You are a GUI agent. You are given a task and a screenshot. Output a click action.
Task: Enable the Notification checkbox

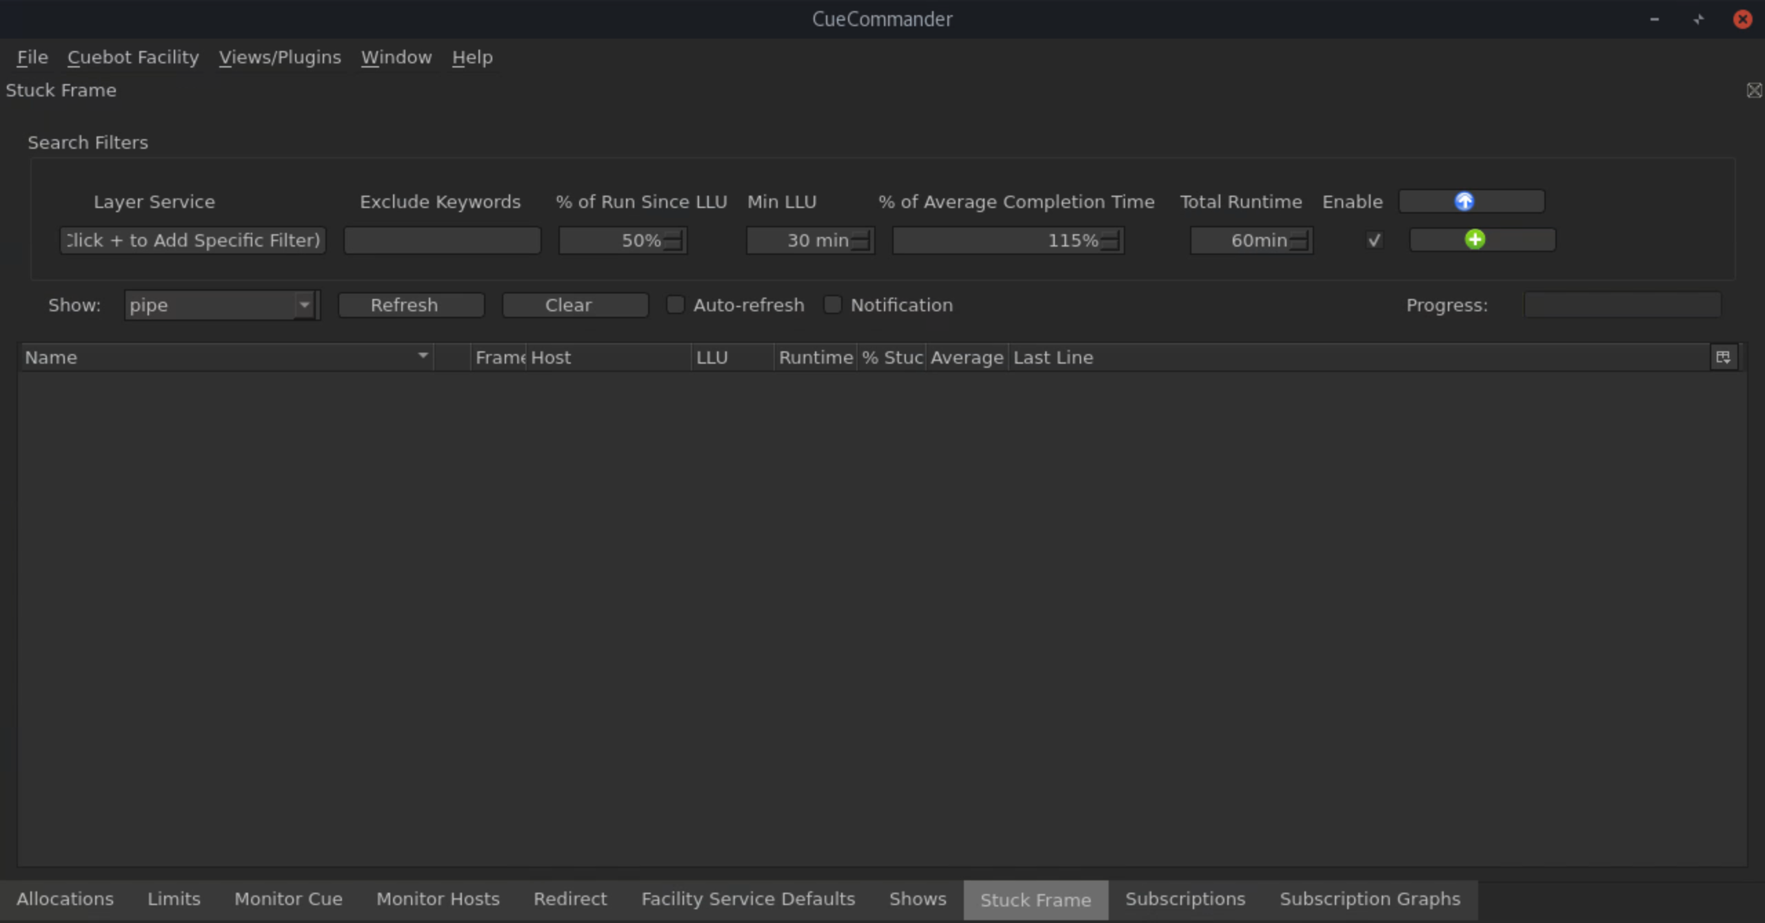click(x=833, y=304)
